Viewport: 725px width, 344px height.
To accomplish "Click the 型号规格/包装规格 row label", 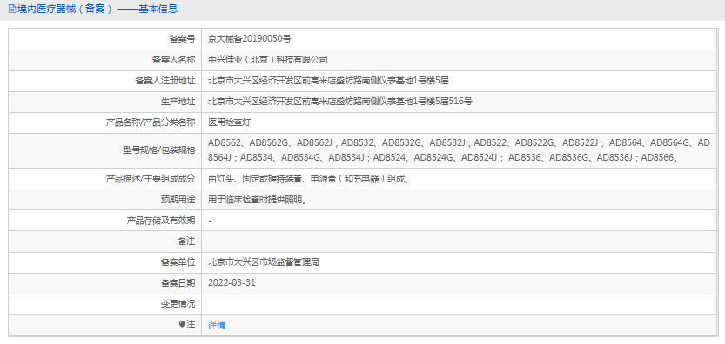I will point(157,150).
